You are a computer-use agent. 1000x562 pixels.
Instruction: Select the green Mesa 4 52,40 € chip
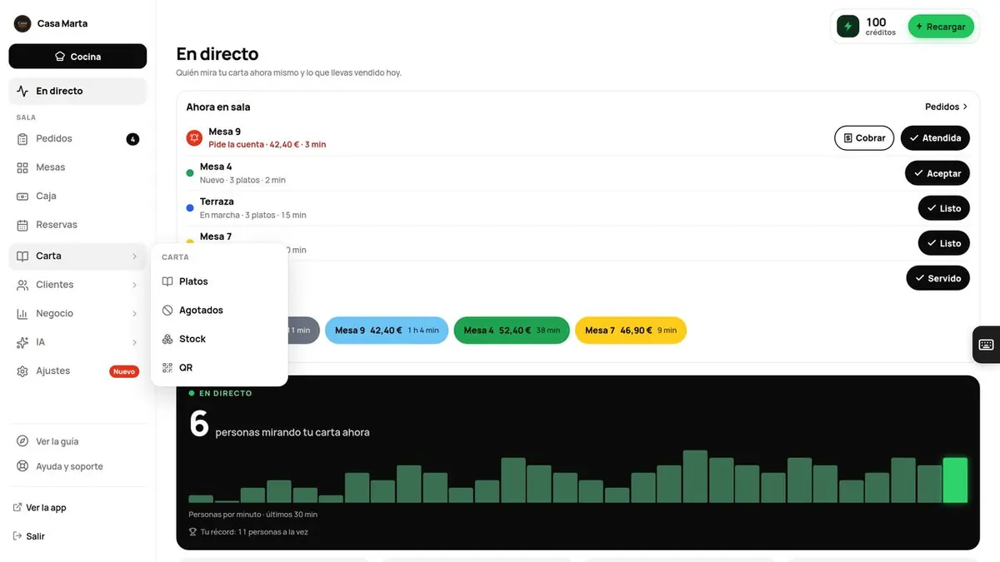click(512, 331)
